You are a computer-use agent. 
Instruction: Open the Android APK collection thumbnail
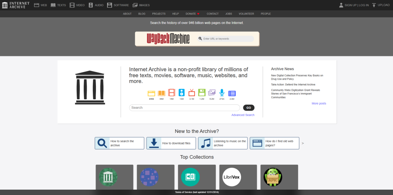[273, 177]
